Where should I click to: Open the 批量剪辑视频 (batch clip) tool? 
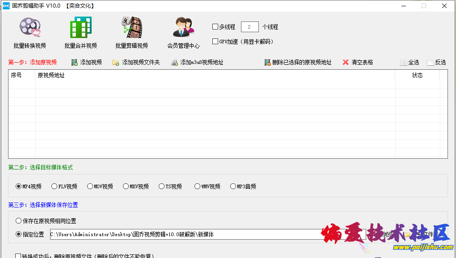131,31
